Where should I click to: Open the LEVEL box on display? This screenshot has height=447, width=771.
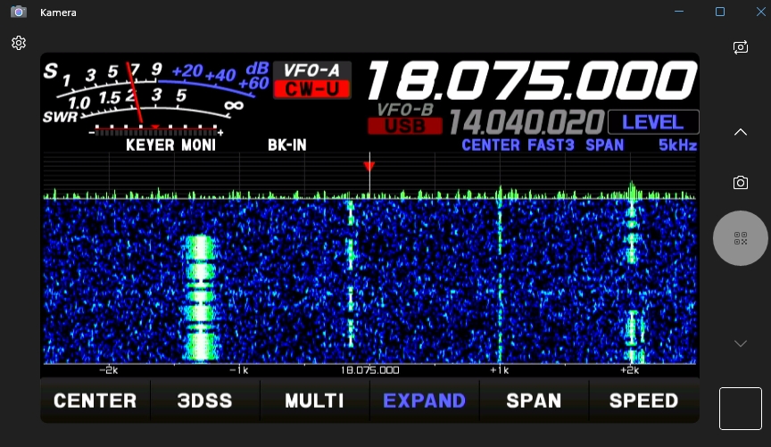pyautogui.click(x=652, y=122)
